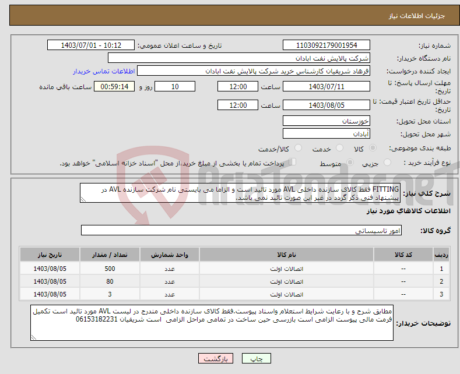460x374 pixels.
Task: Select the خدمت radio button
Action: (x=339, y=148)
